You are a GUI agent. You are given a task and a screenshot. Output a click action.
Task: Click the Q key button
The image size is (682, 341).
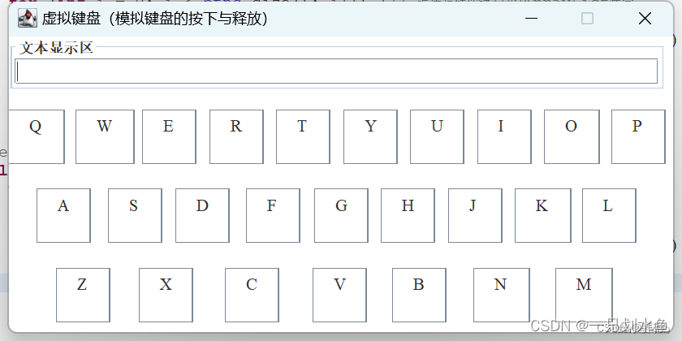click(37, 136)
